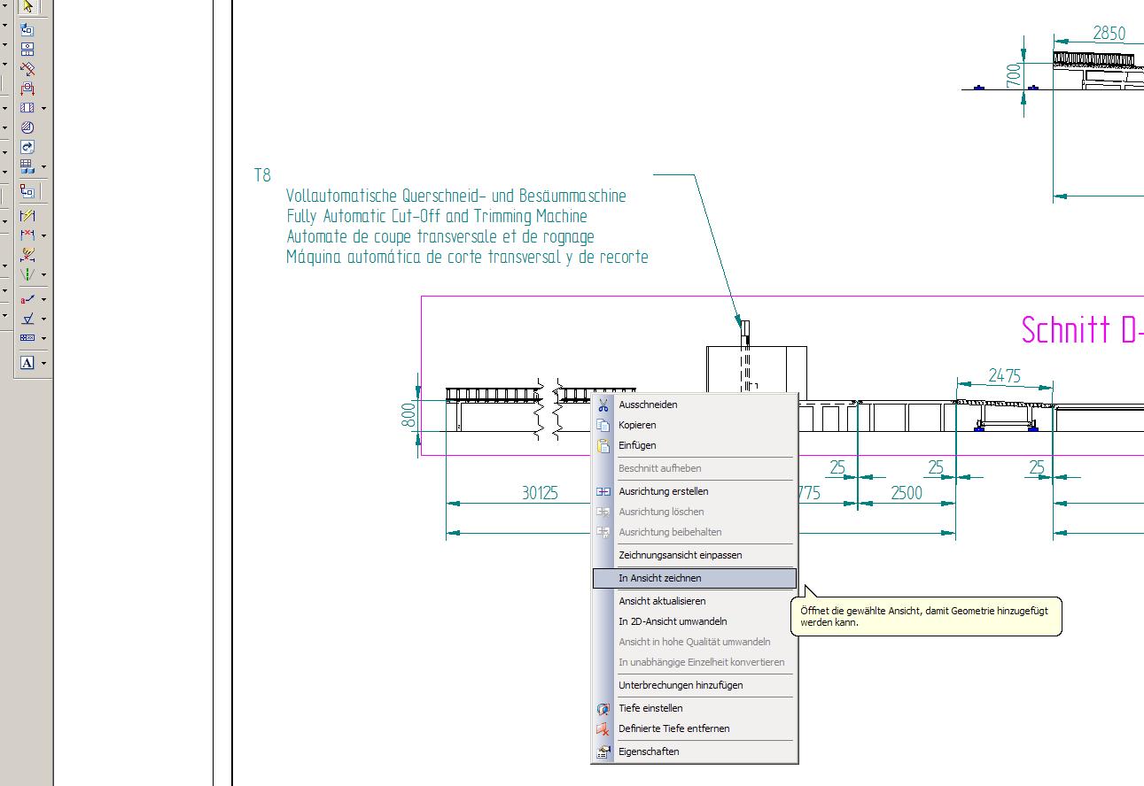Viewport: 1144px width, 786px height.
Task: Click the clipboard icon beside Einfügen
Action: (603, 445)
